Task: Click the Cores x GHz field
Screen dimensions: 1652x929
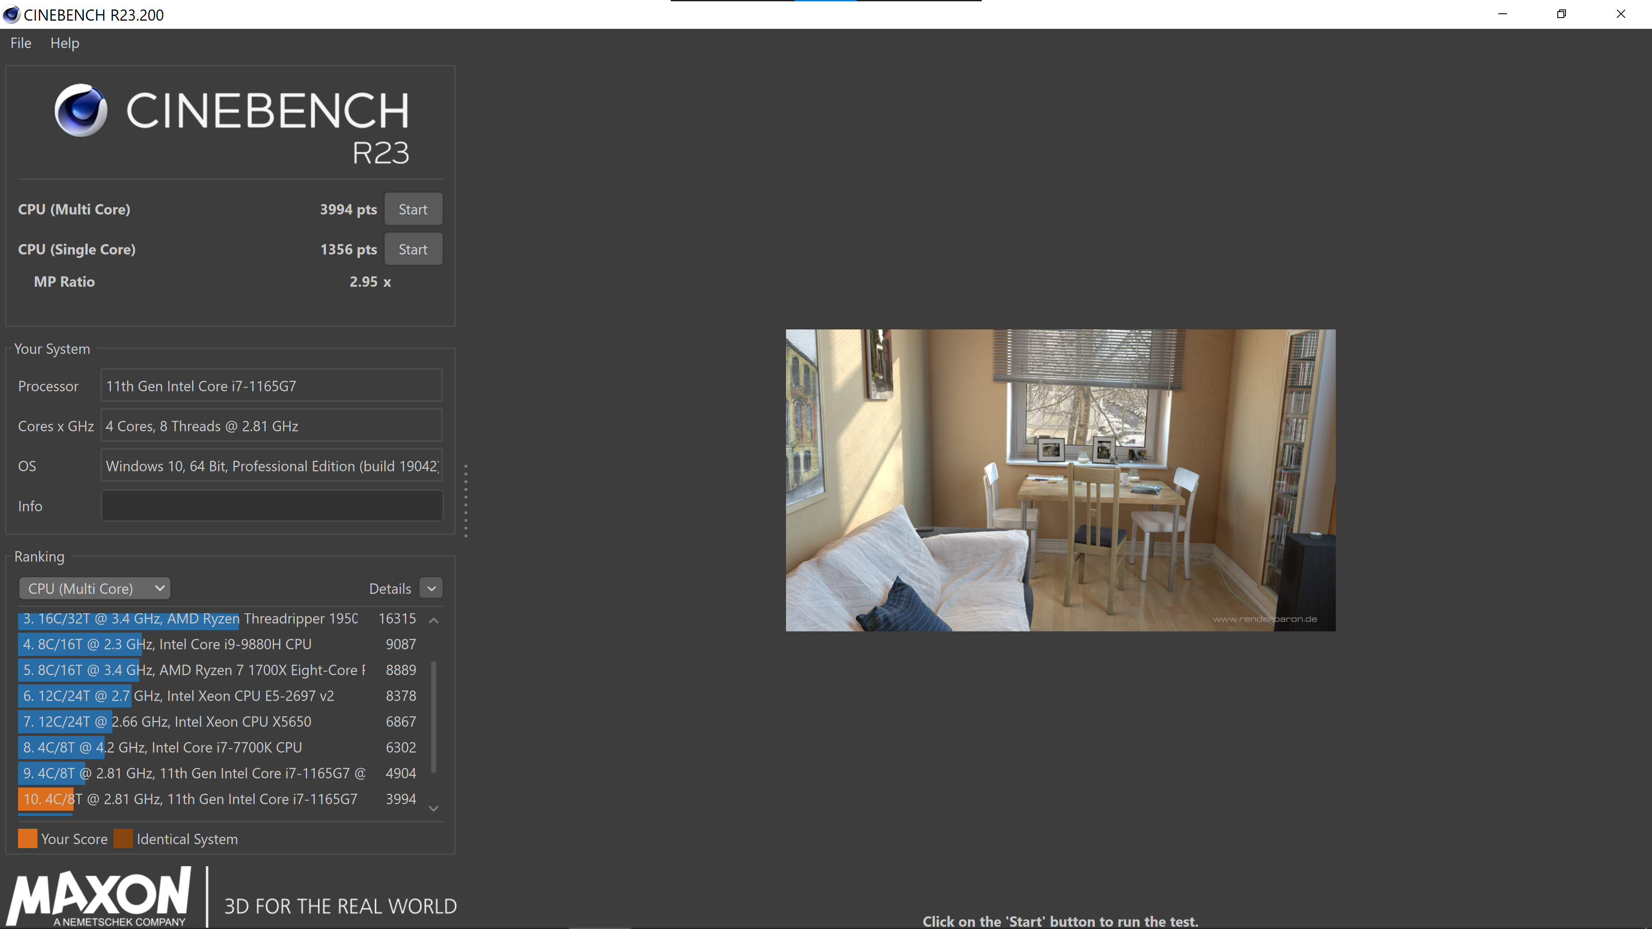Action: 271,426
